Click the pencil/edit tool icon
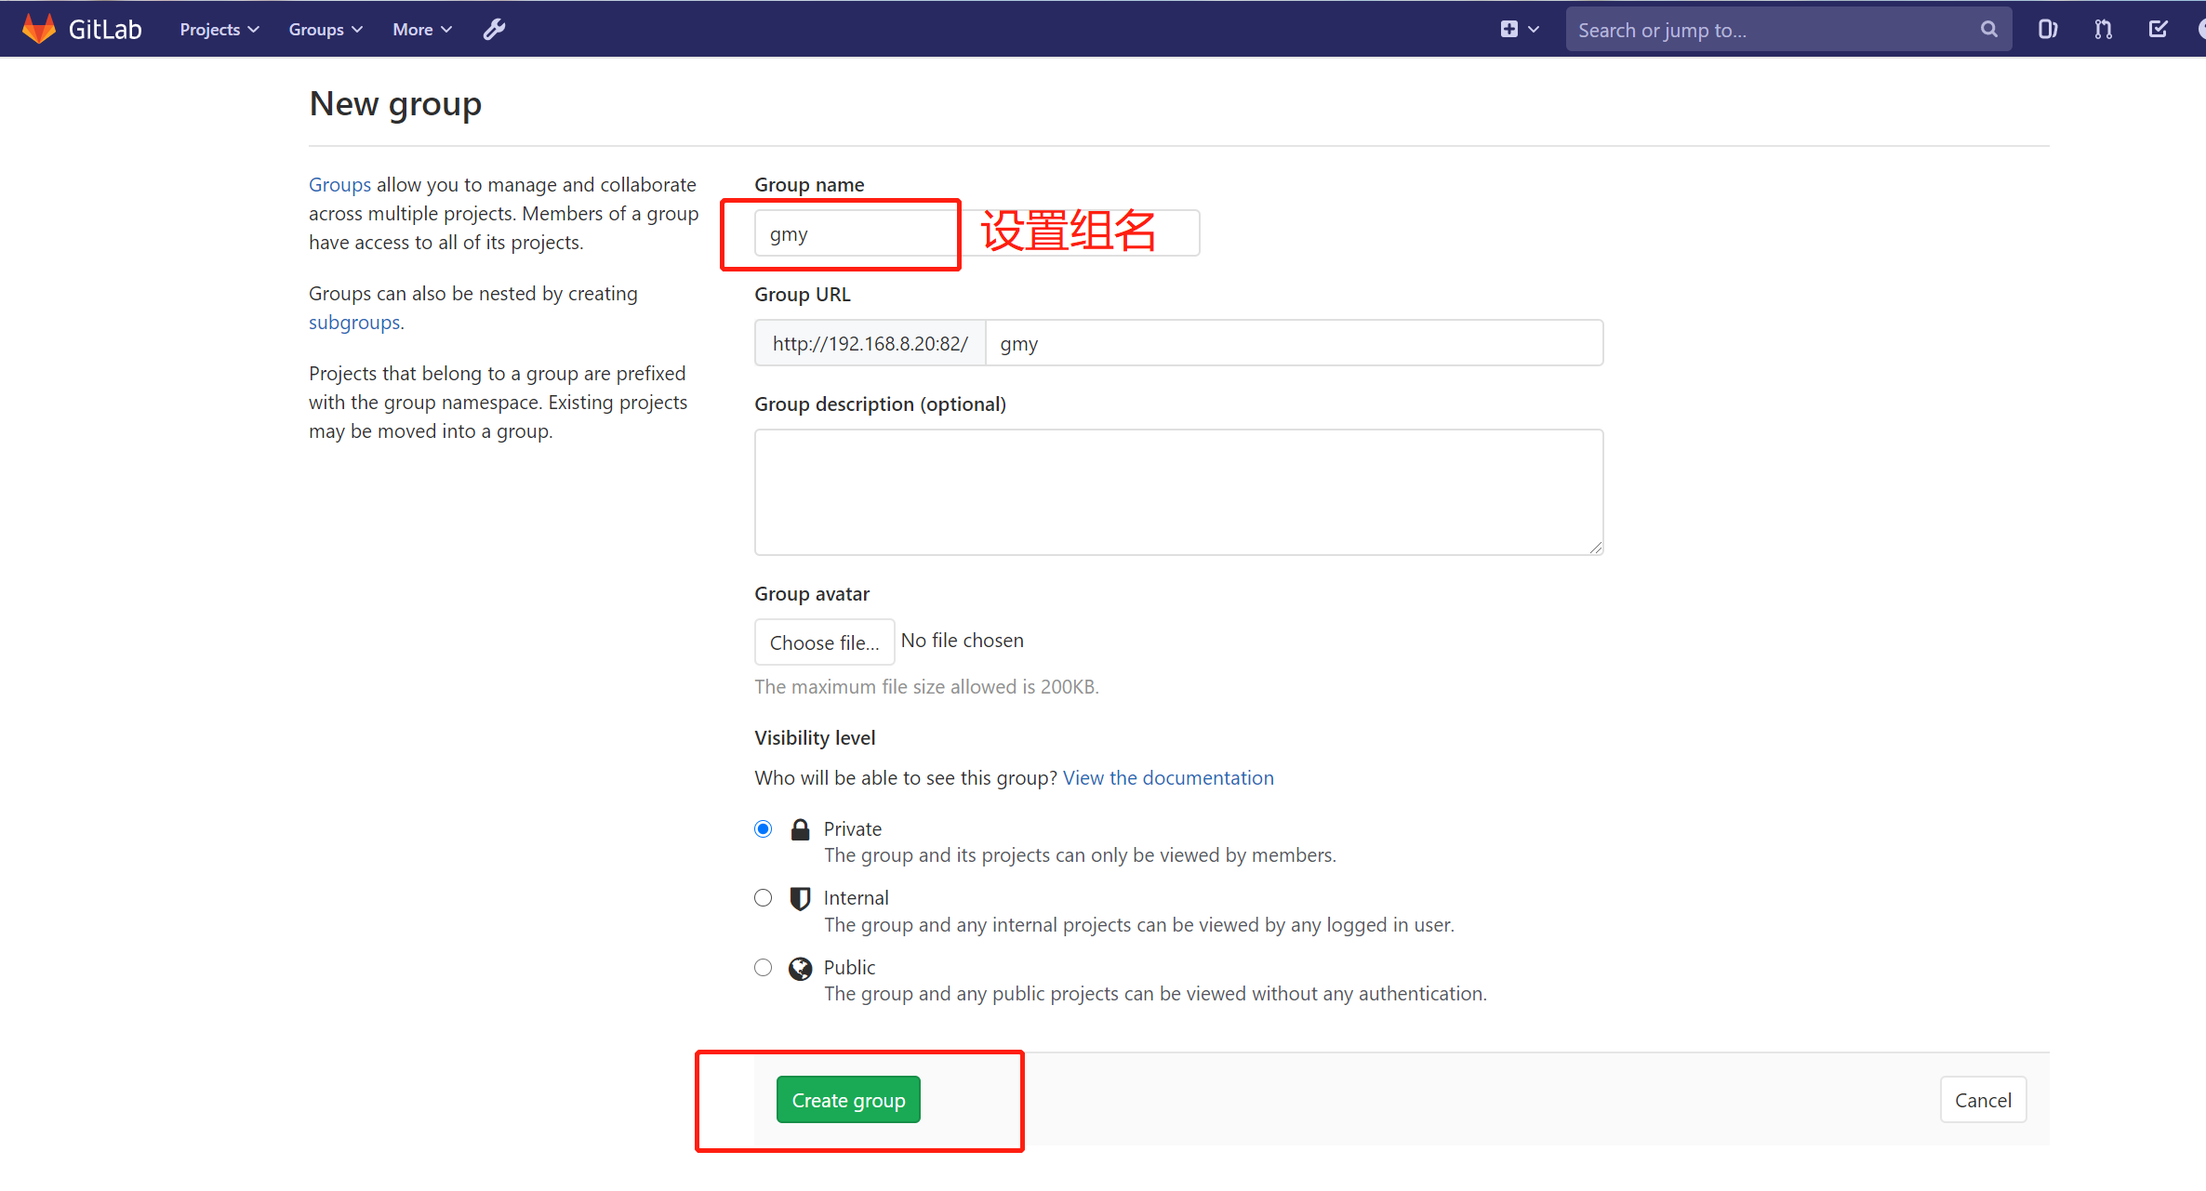Viewport: 2206px width, 1191px height. point(494,28)
